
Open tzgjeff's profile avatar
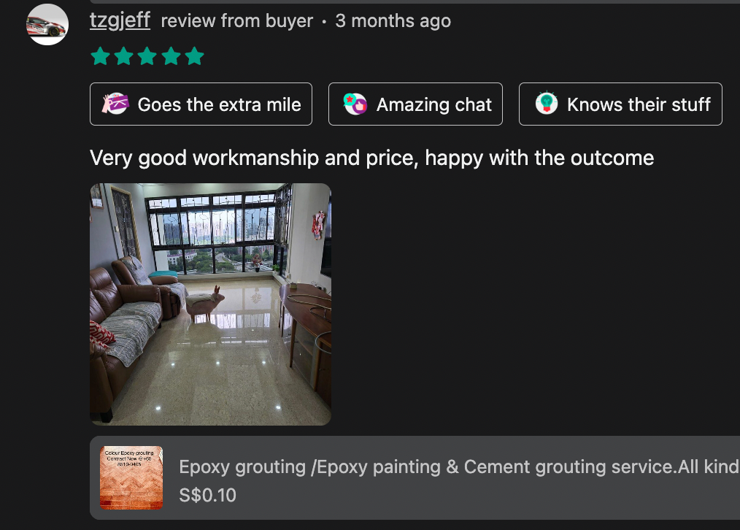(47, 25)
